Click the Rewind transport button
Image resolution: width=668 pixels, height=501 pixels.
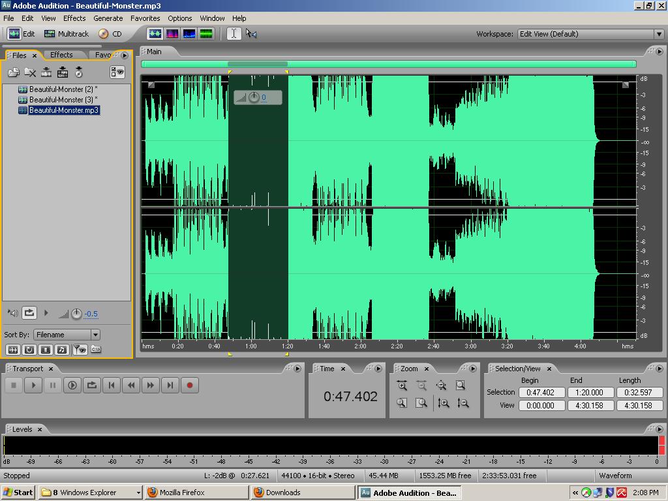click(x=131, y=386)
